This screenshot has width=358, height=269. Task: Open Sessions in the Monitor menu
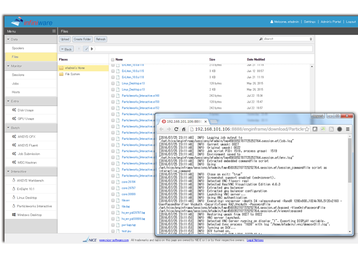pos(18,75)
